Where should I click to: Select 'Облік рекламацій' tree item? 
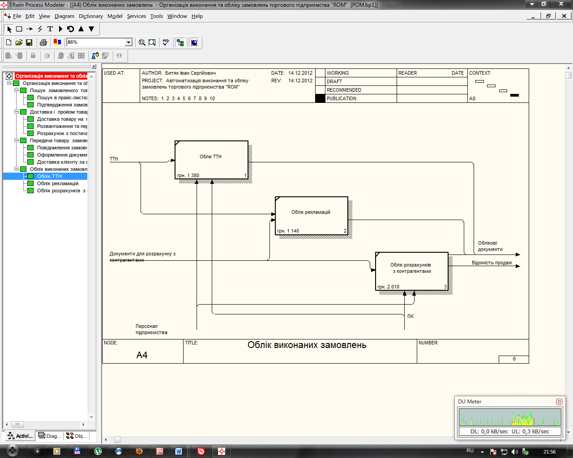pos(58,183)
